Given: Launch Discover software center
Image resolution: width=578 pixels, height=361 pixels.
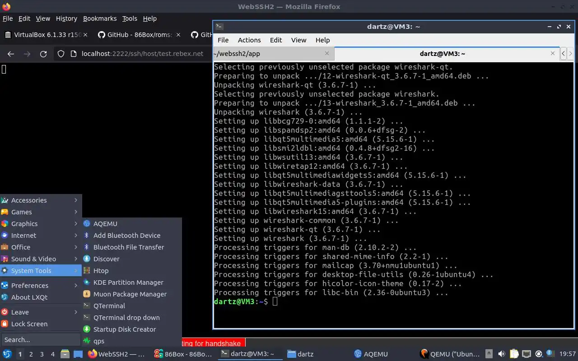Looking at the screenshot, I should (x=132, y=259).
